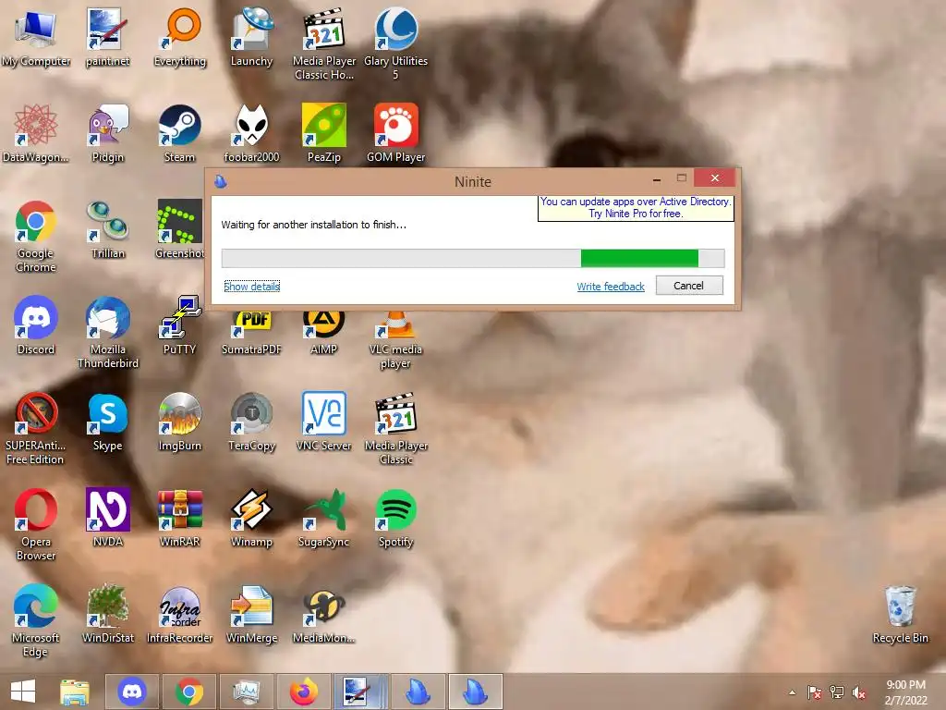The height and width of the screenshot is (710, 946).
Task: Open the Write feedback link
Action: [611, 287]
